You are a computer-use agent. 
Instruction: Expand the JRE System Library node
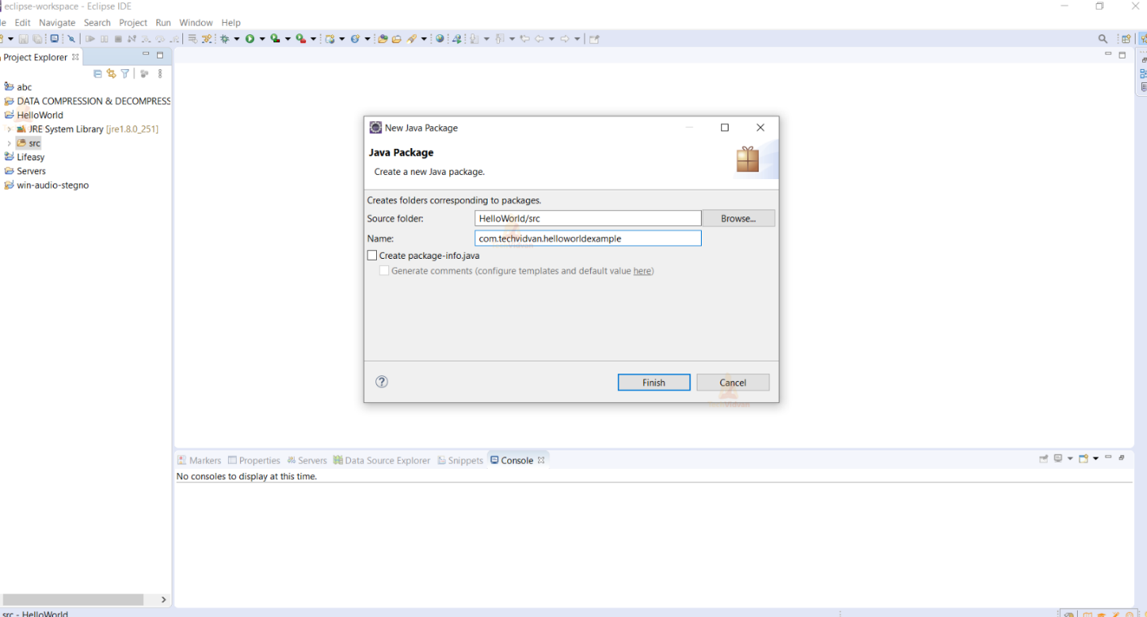(9, 129)
